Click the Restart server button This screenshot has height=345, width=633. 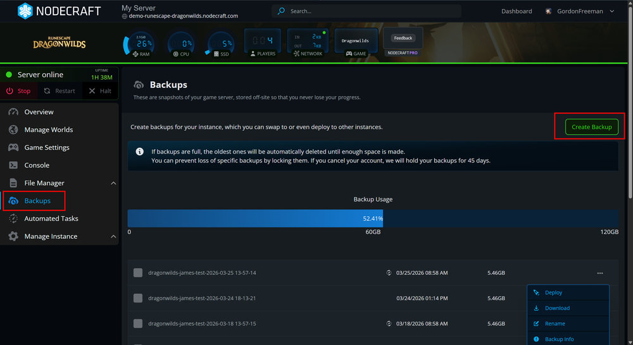60,91
